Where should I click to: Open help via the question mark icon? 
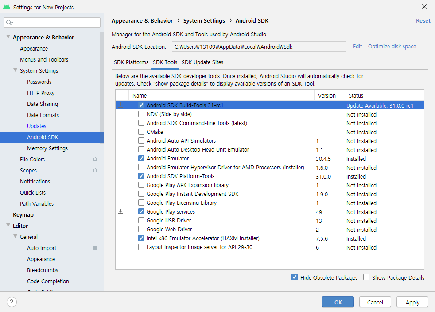12,302
